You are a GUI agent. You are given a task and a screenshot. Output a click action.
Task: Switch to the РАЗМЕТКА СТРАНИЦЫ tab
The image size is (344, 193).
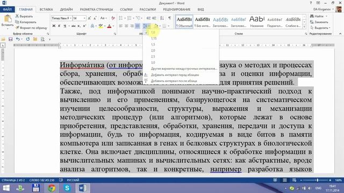[x=96, y=10]
